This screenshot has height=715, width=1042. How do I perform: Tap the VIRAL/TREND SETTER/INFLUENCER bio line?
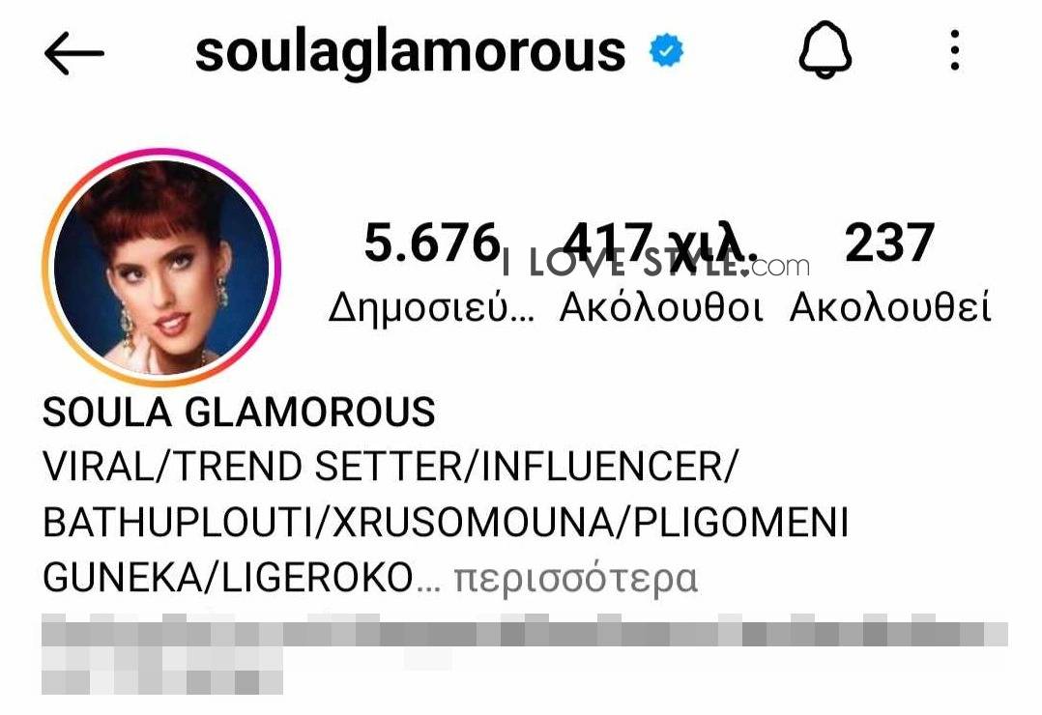(391, 467)
